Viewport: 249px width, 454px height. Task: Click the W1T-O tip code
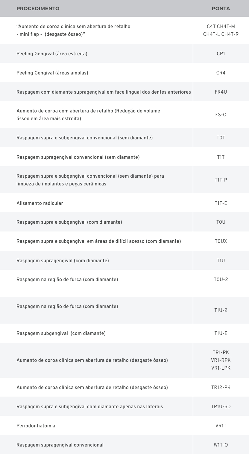221,445
